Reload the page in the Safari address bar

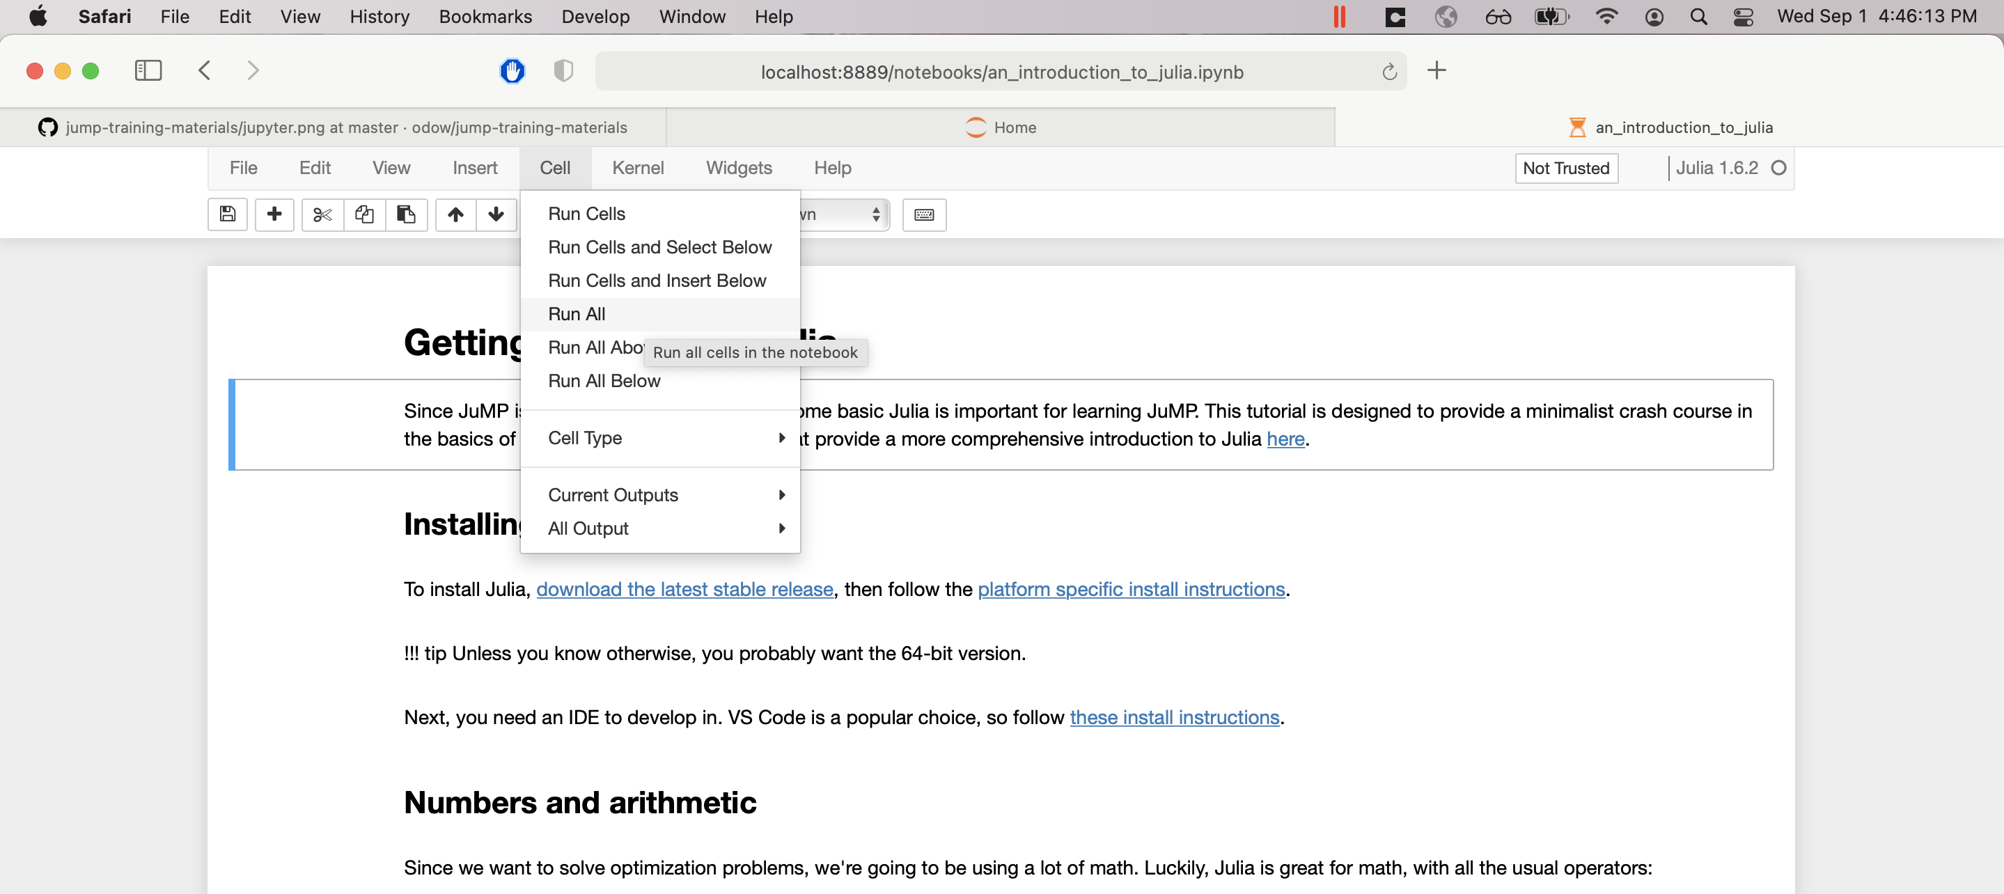[x=1388, y=72]
